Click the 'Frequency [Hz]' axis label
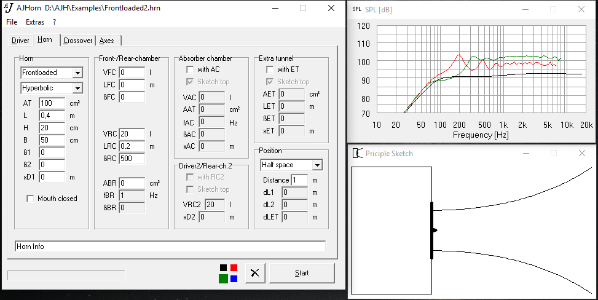This screenshot has height=300, width=598. (481, 135)
